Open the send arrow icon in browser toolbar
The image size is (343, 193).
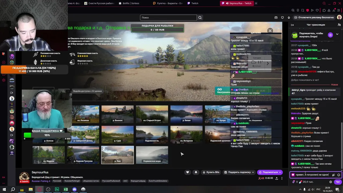click(312, 10)
